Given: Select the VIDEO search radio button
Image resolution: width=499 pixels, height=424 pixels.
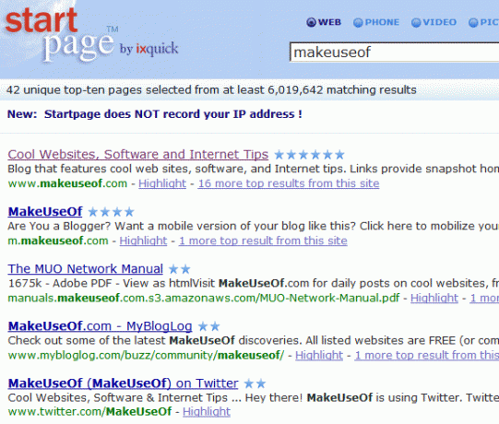Looking at the screenshot, I should (x=416, y=22).
